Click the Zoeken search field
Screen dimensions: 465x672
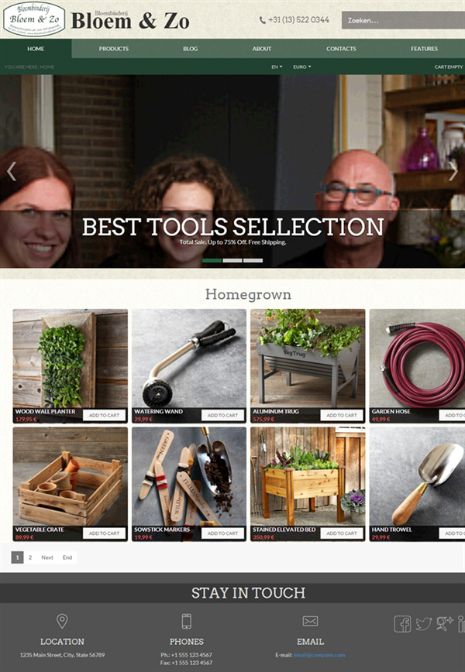pyautogui.click(x=403, y=20)
